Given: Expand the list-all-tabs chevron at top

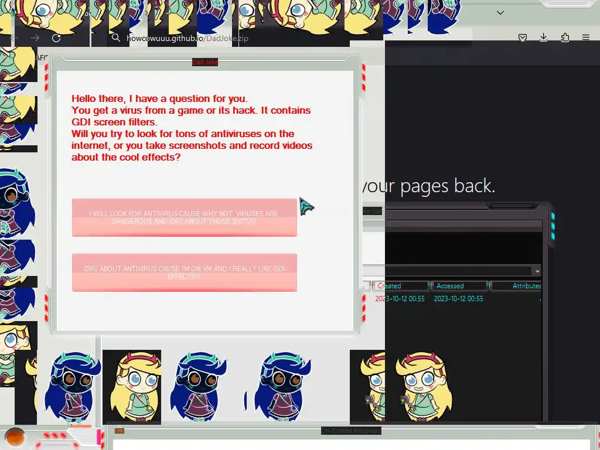Looking at the screenshot, I should (x=500, y=13).
